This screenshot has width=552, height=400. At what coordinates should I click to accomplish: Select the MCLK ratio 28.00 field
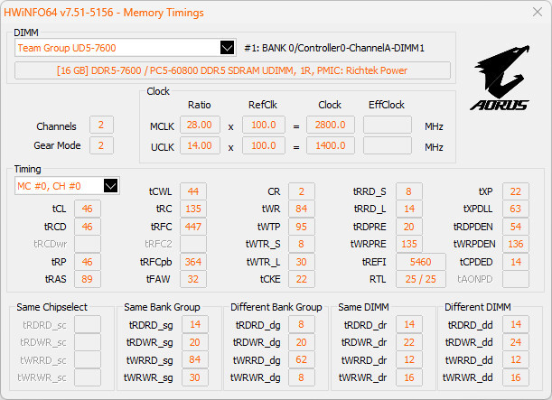coord(200,125)
